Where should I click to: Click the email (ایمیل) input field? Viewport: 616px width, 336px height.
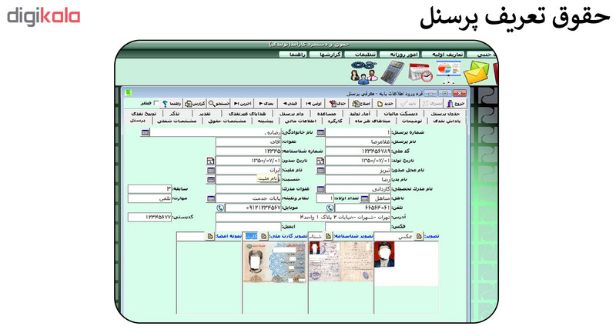coord(249,226)
